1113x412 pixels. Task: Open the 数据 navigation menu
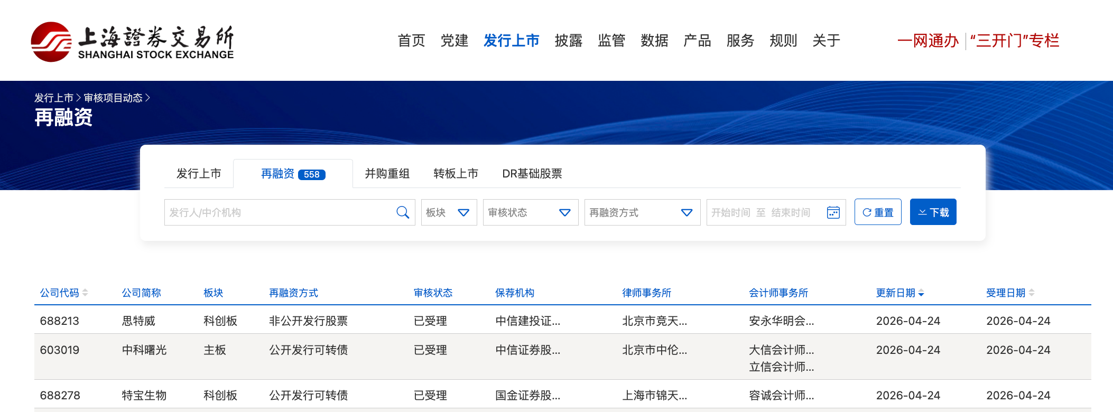coord(654,41)
